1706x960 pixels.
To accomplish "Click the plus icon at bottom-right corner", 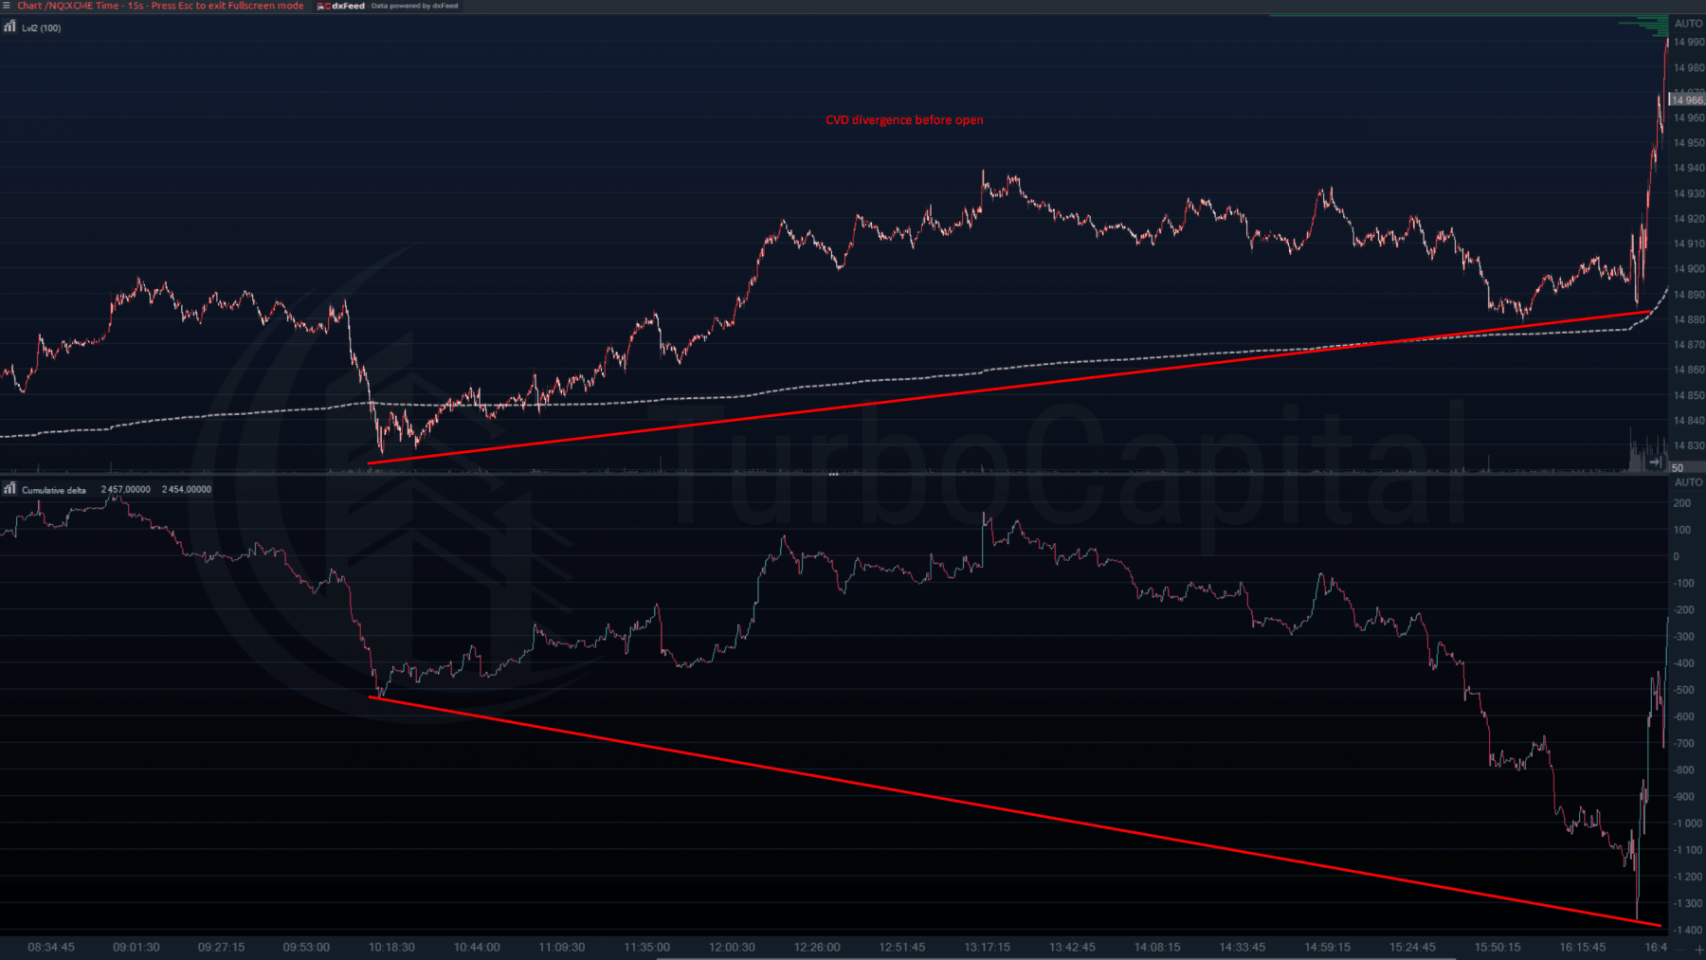I will pos(1698,951).
